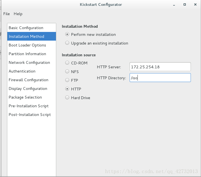
Task: Select Firewall Configuration in the list
Action: (32, 80)
